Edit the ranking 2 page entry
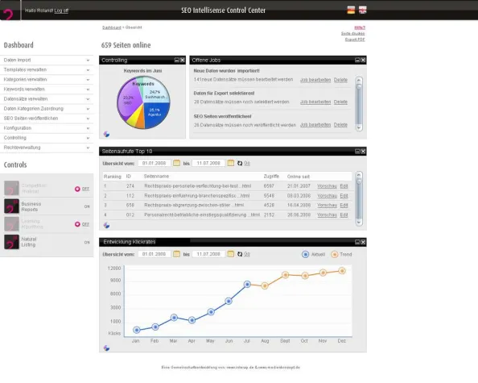Image resolution: width=478 pixels, height=383 pixels. (x=344, y=196)
